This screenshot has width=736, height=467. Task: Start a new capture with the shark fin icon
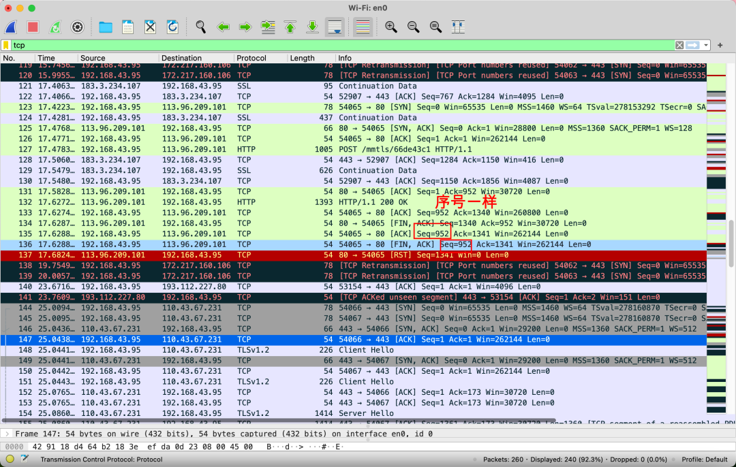coord(11,27)
